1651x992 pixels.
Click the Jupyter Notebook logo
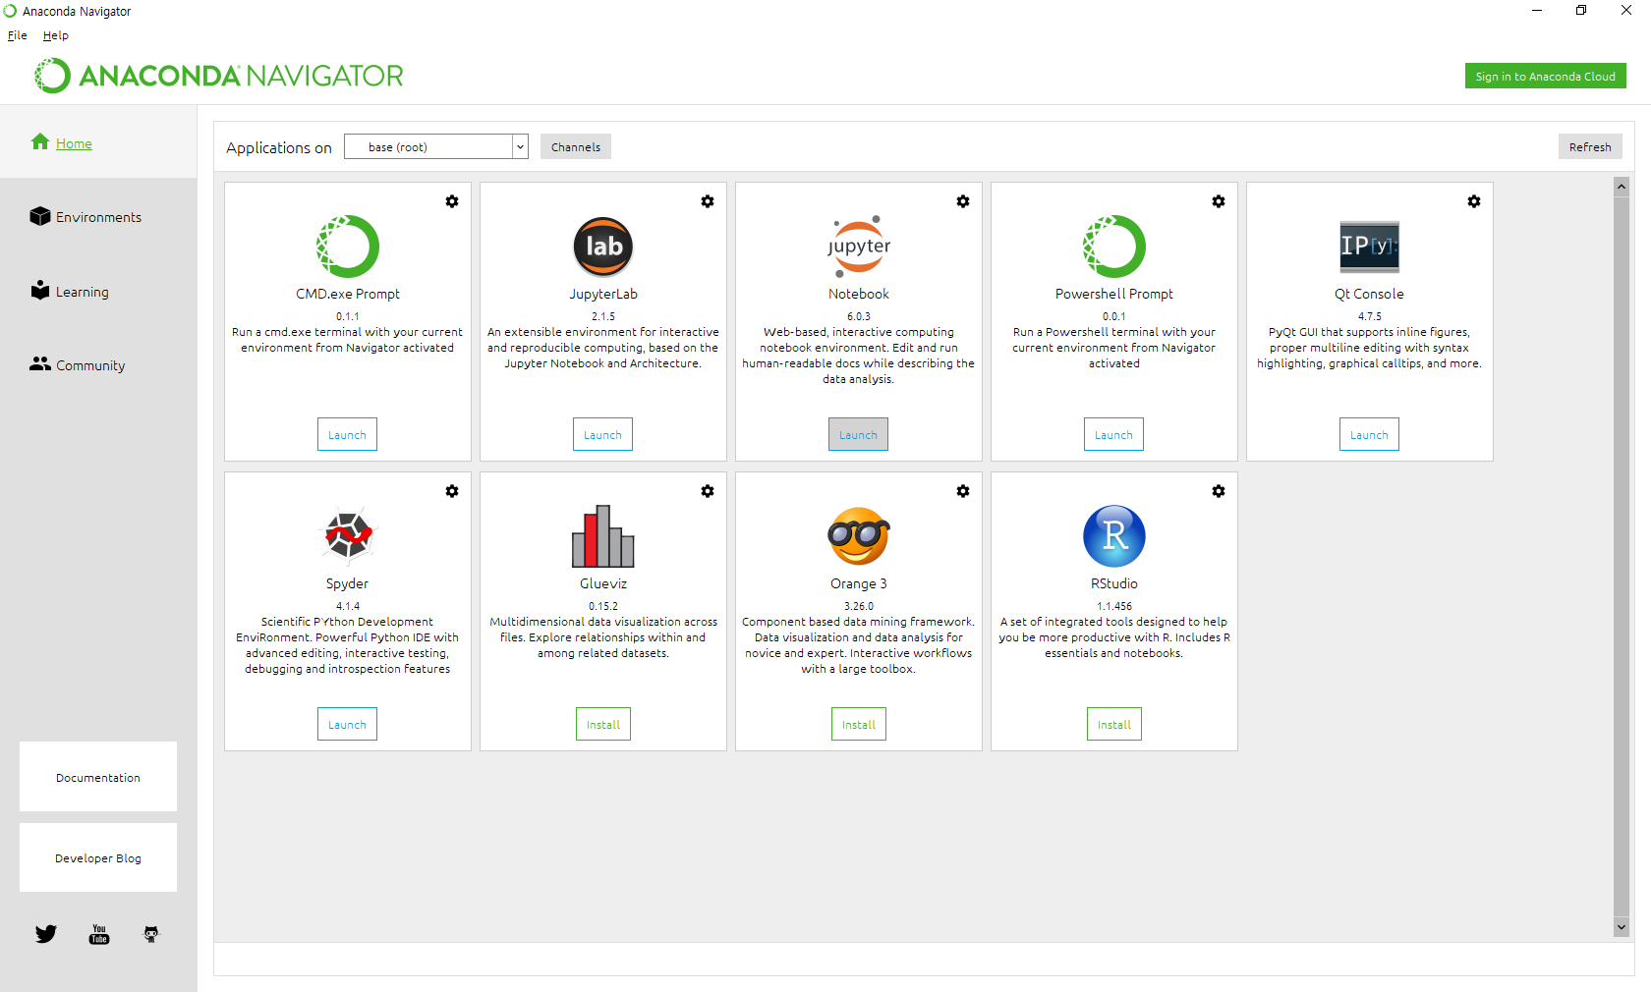859,247
